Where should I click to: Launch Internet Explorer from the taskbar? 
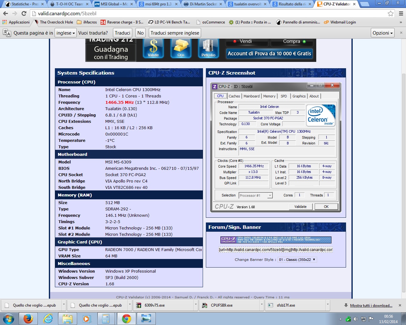coord(48,318)
